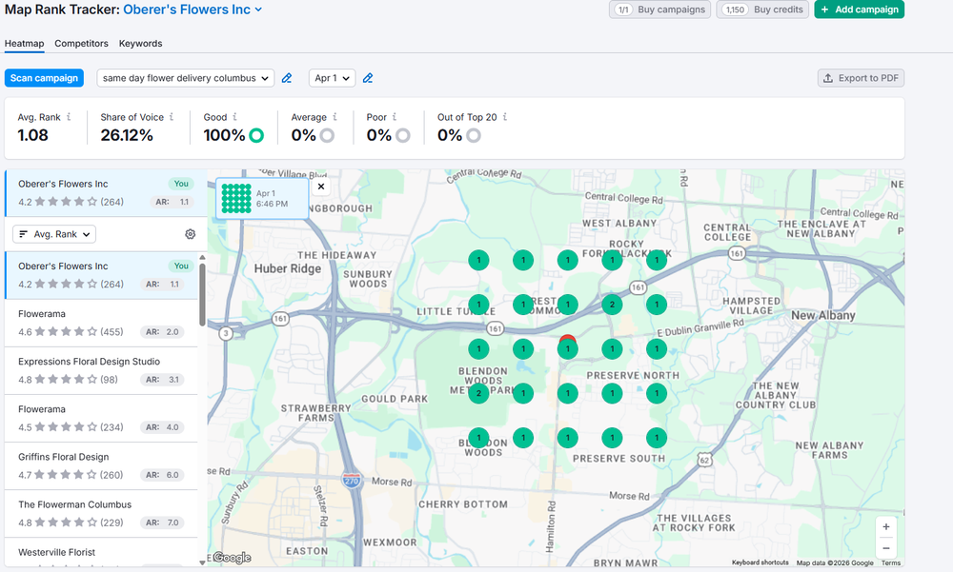The image size is (953, 572).
Task: Click Add campaign button
Action: click(860, 10)
